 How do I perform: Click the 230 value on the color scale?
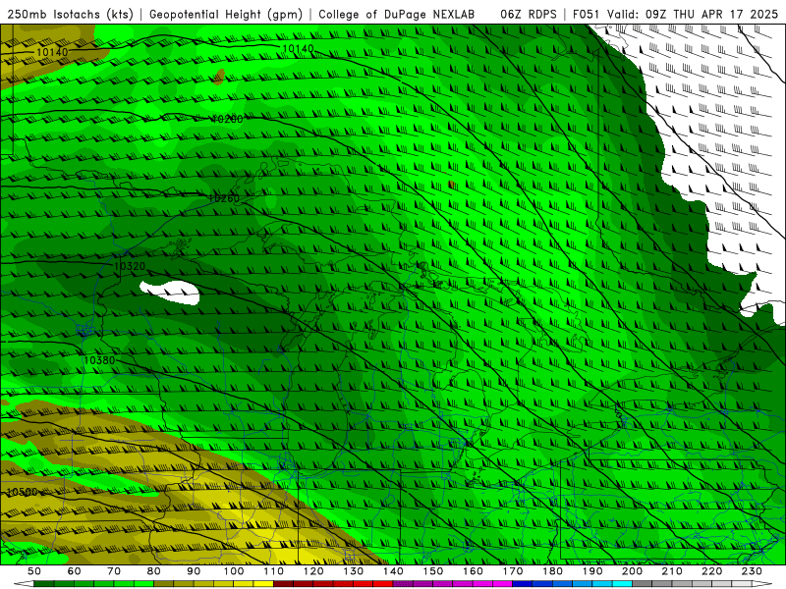[x=752, y=571]
